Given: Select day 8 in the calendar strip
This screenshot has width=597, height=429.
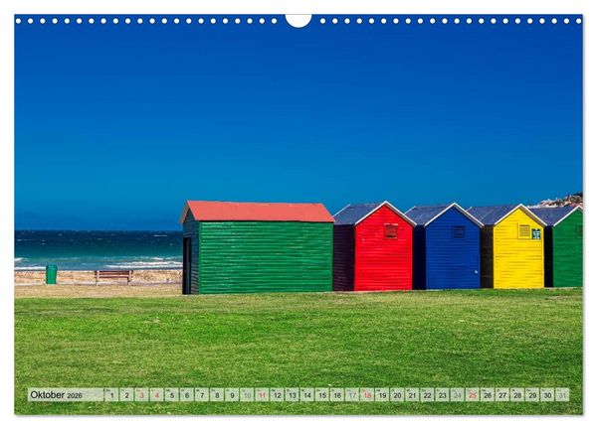Looking at the screenshot, I should [217, 395].
